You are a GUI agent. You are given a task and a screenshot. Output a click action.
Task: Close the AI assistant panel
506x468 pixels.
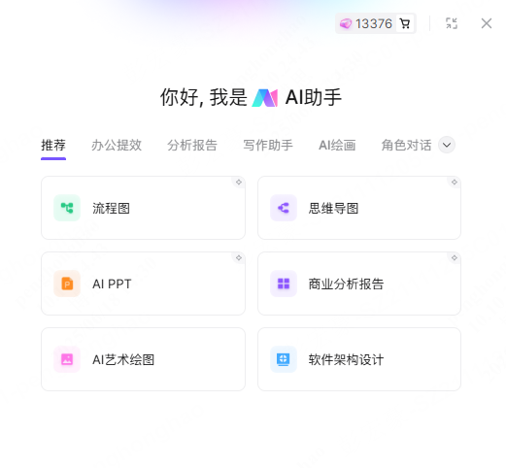tap(487, 23)
